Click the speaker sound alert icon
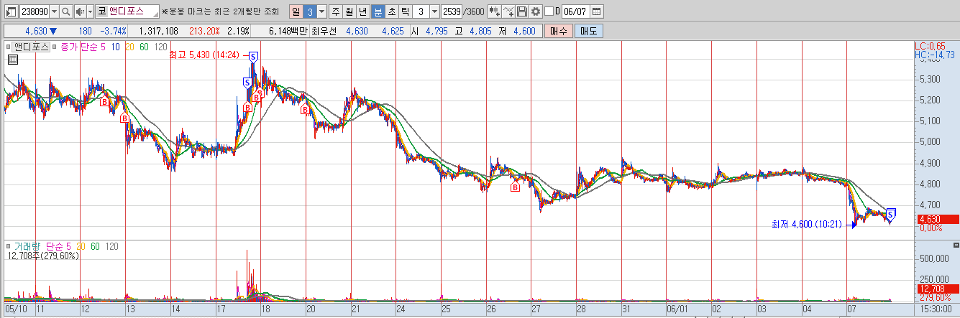 (x=80, y=11)
